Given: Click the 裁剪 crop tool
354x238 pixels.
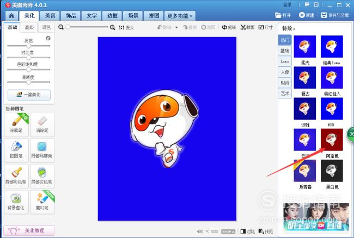Looking at the screenshot, I should [247, 27].
